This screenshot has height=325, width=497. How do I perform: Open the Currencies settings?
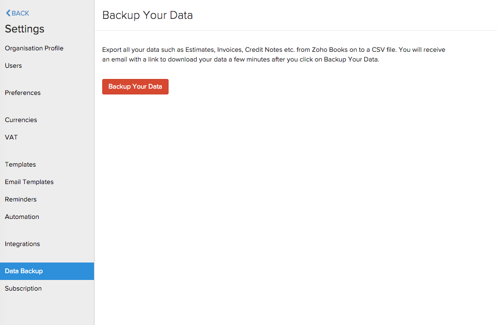click(21, 120)
